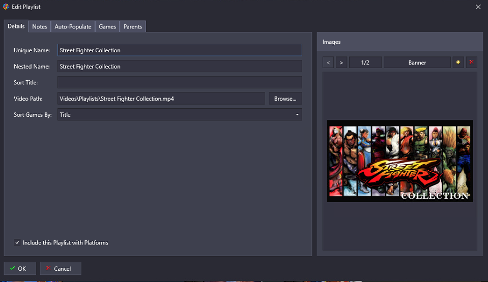Open the Banner image type selector
This screenshot has height=282, width=488.
coord(417,62)
